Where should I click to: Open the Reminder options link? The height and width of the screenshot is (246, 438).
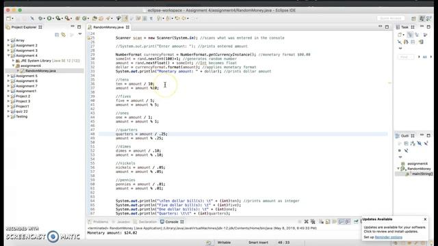point(389,237)
